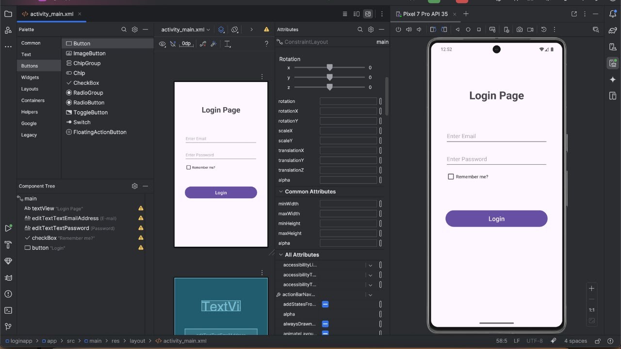Click the Running Devices icon in right sidebar

click(x=613, y=63)
